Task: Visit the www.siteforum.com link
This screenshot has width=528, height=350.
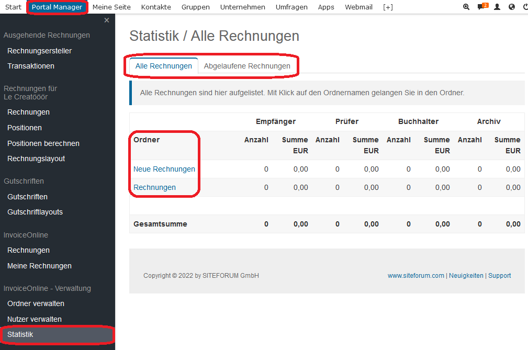Action: [415, 276]
